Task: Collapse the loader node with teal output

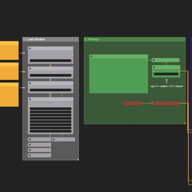Action: point(30,69)
